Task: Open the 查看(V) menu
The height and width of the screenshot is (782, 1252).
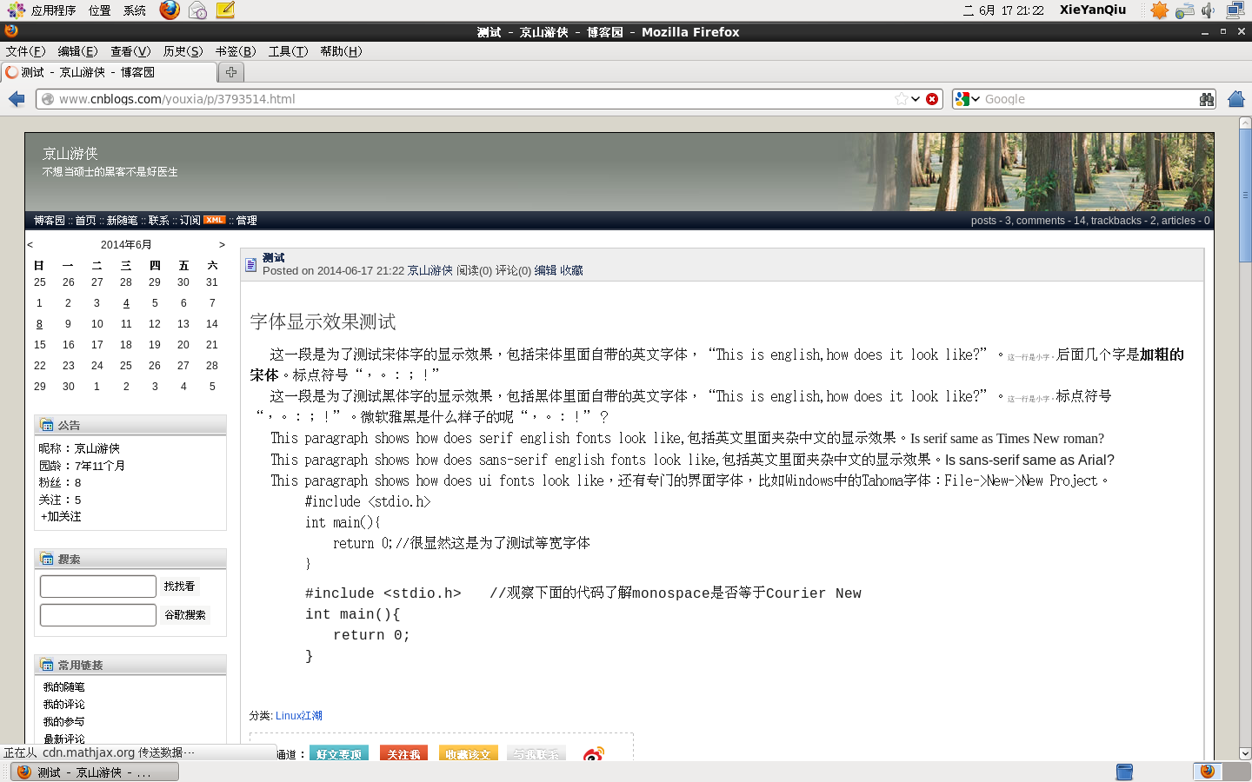Action: pos(130,51)
